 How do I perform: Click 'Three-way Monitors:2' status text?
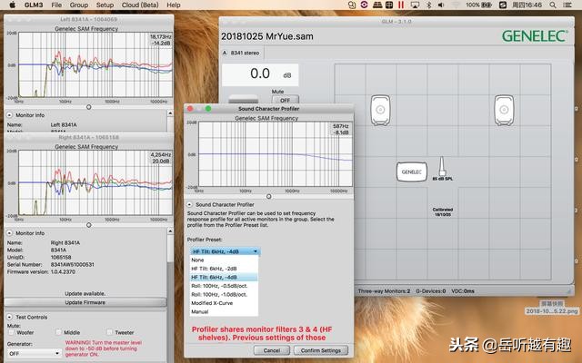point(384,291)
